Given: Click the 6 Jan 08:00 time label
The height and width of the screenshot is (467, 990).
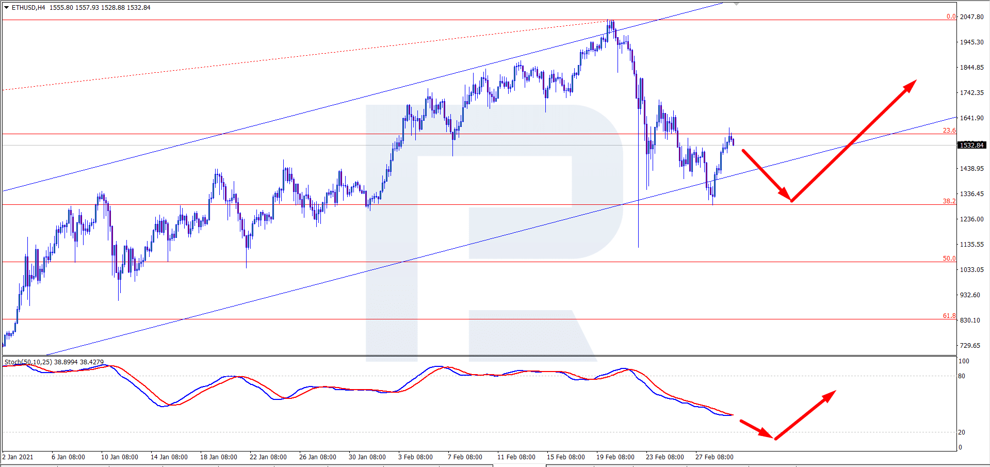Looking at the screenshot, I should point(68,457).
